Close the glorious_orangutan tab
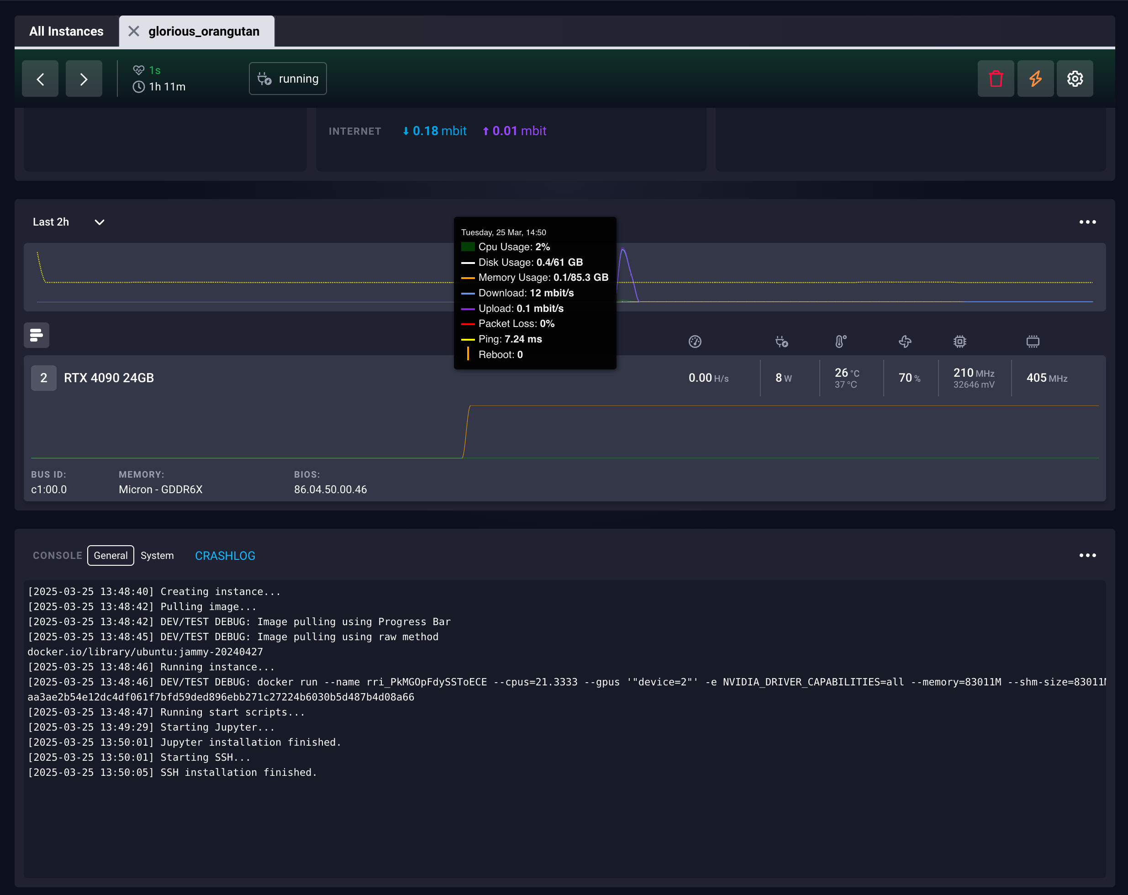This screenshot has height=895, width=1128. pyautogui.click(x=134, y=31)
